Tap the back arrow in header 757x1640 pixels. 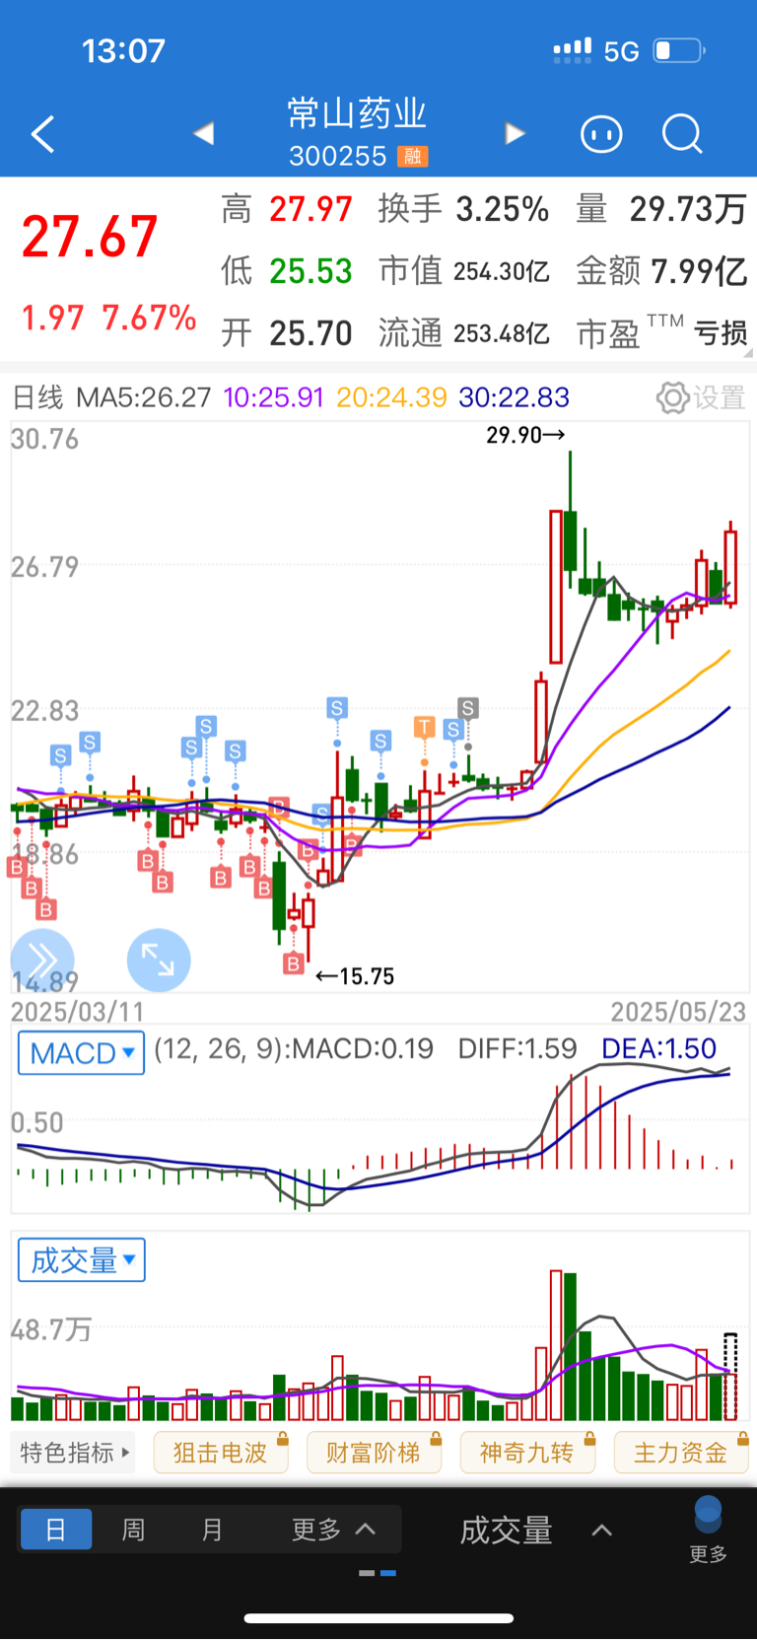point(42,134)
